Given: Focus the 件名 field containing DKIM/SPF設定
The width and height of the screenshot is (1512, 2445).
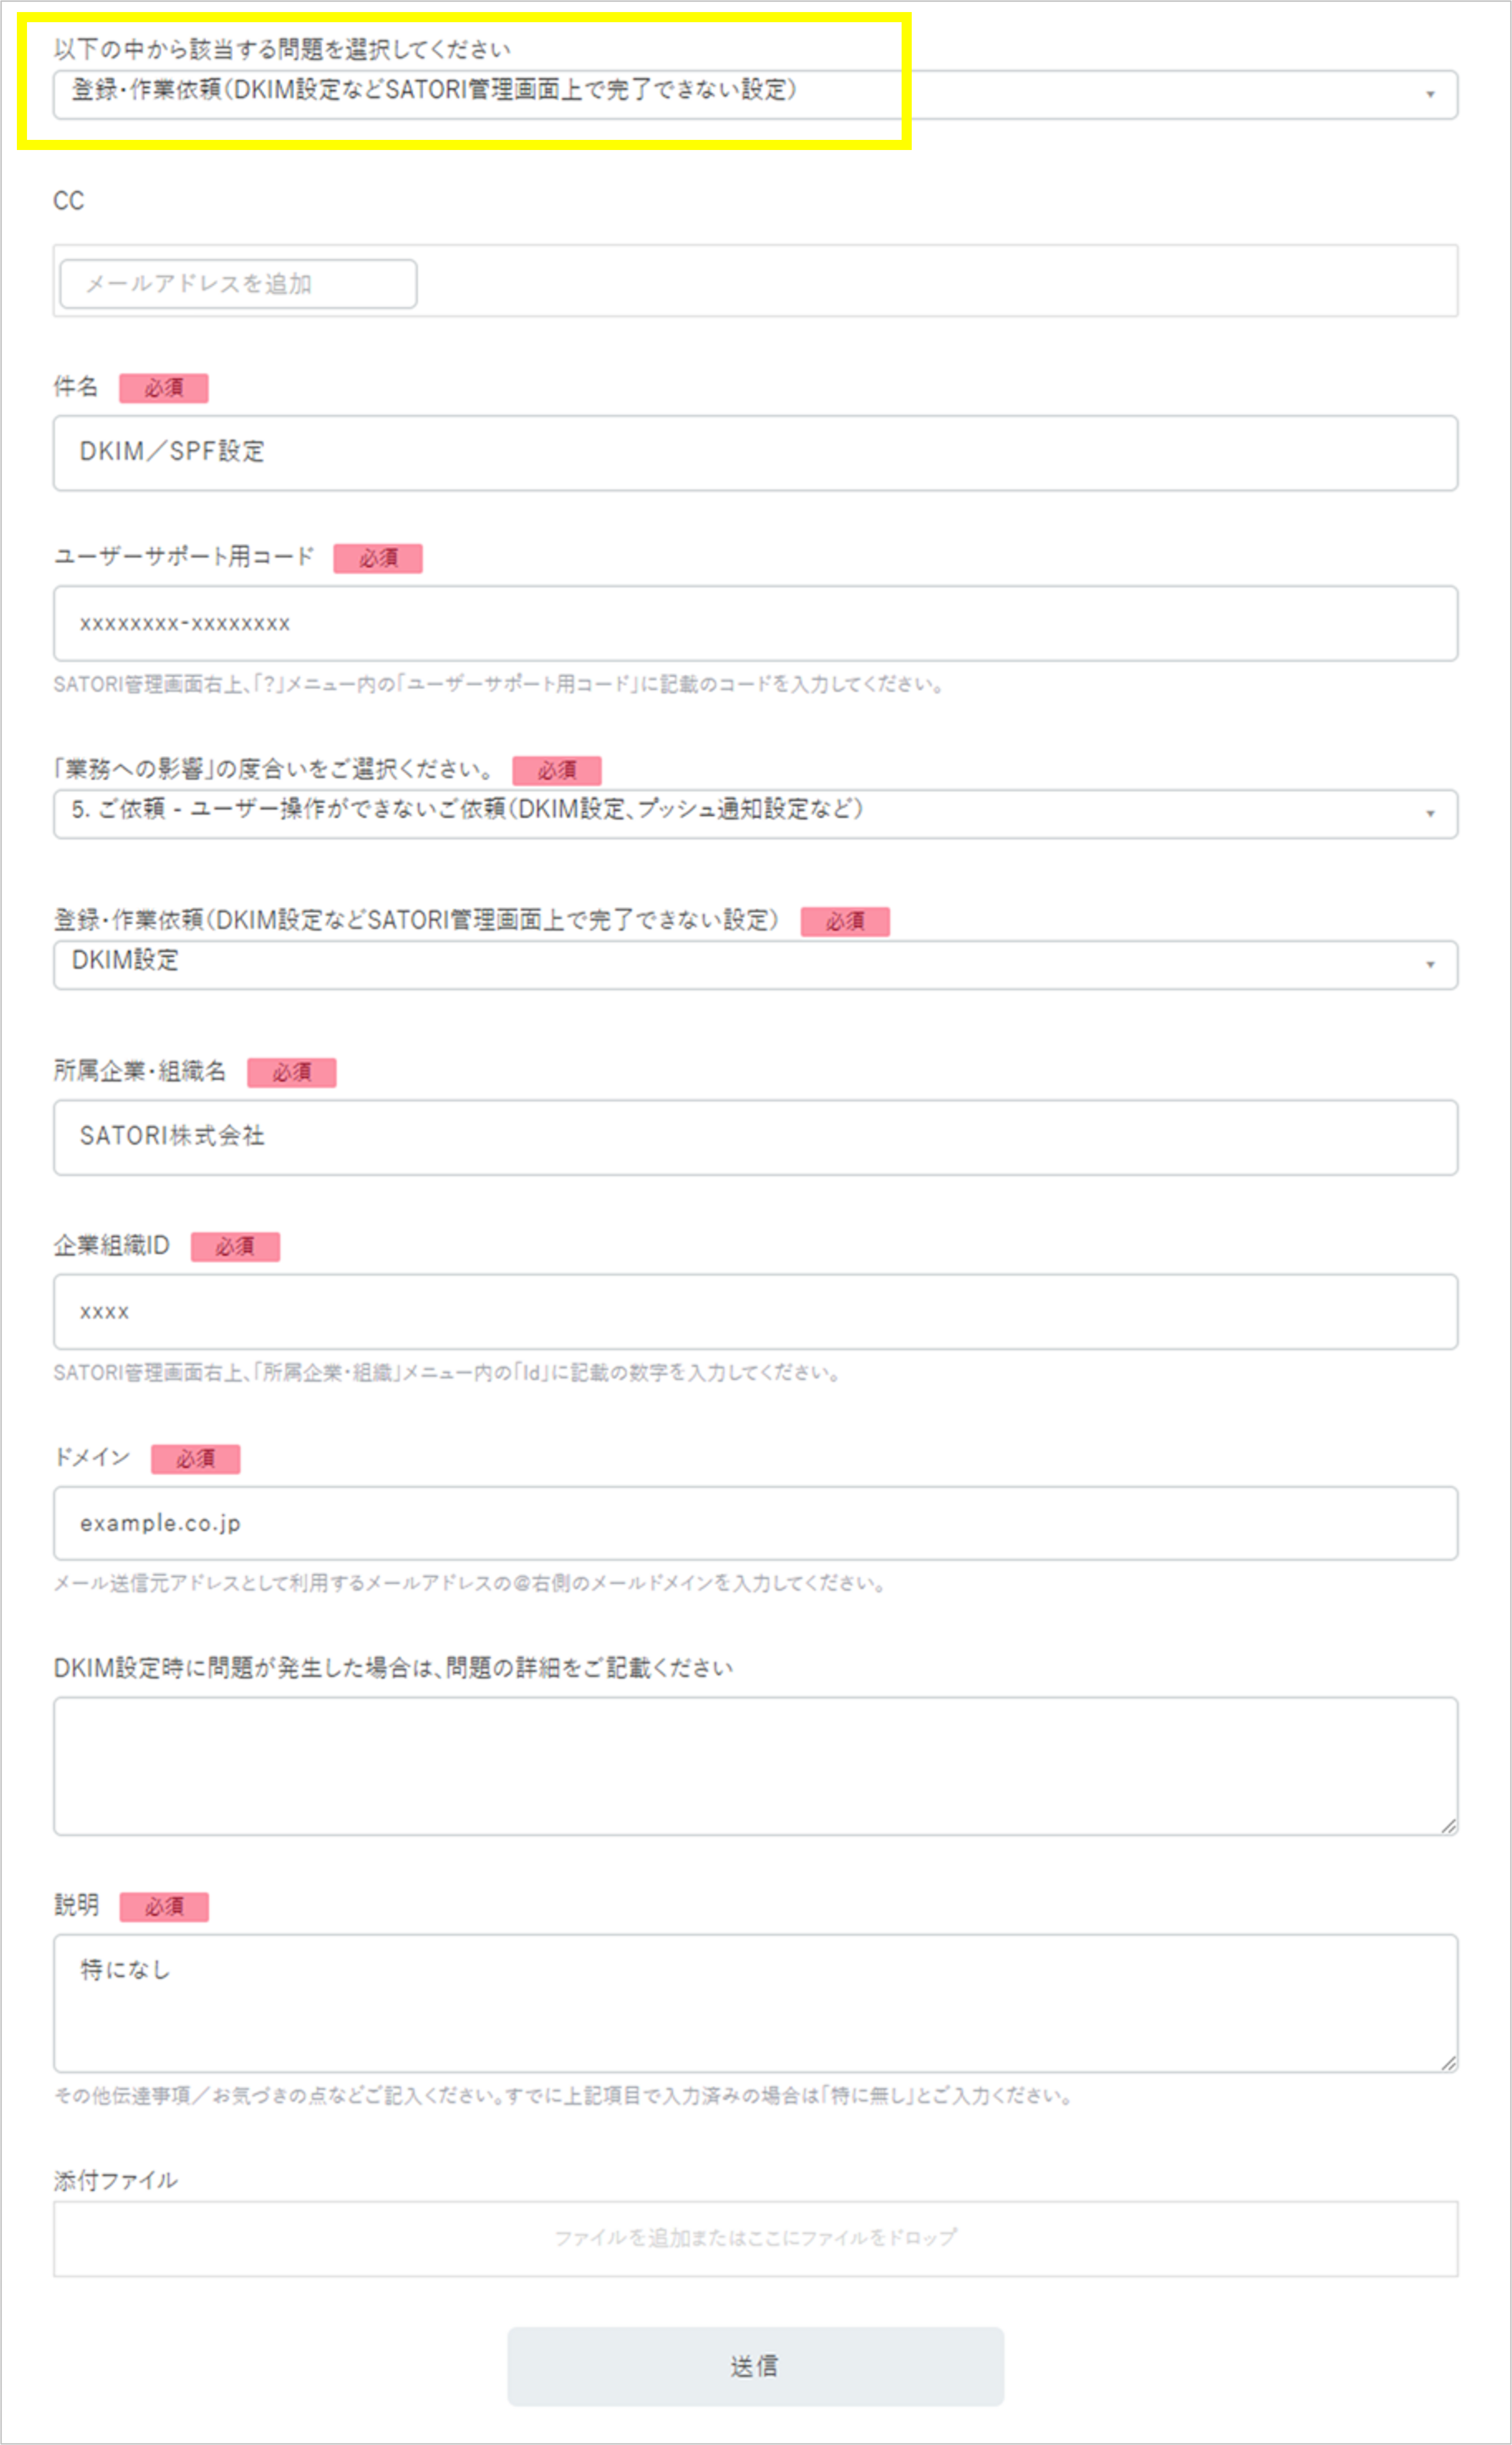Looking at the screenshot, I should pyautogui.click(x=754, y=452).
